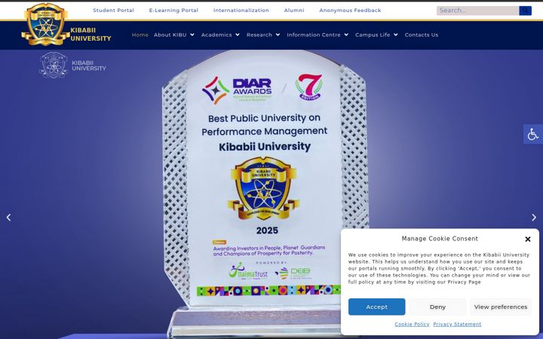Image resolution: width=543 pixels, height=339 pixels.
Task: Expand the Academics menu chevron
Action: [x=238, y=35]
